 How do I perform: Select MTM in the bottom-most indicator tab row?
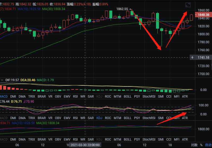coord(117,140)
